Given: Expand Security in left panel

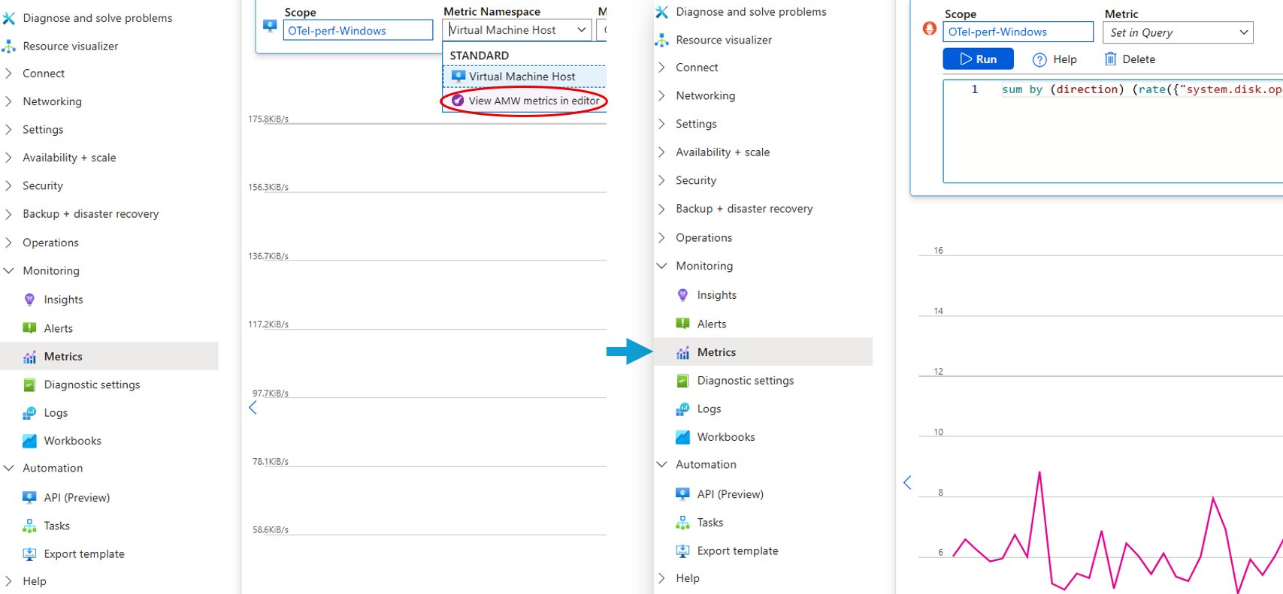Looking at the screenshot, I should (x=8, y=185).
